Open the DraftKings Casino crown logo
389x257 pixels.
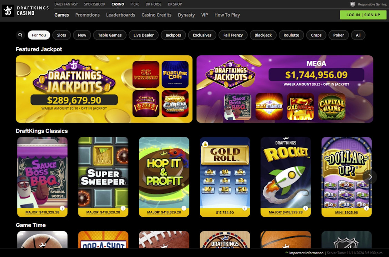(8, 11)
